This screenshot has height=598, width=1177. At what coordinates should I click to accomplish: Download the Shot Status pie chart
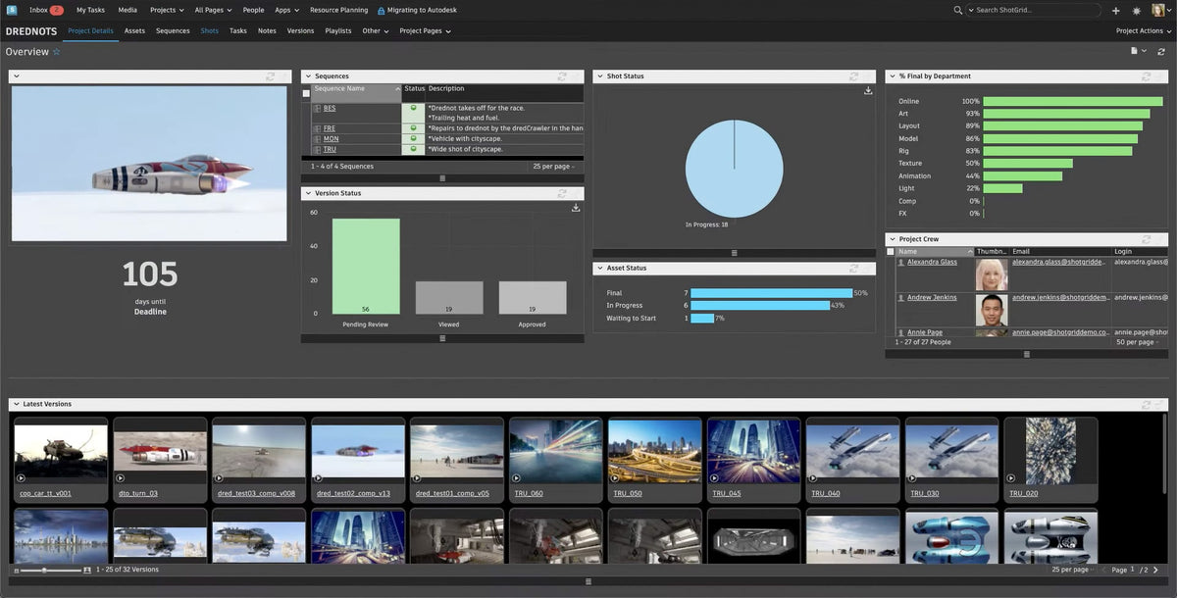(x=868, y=91)
